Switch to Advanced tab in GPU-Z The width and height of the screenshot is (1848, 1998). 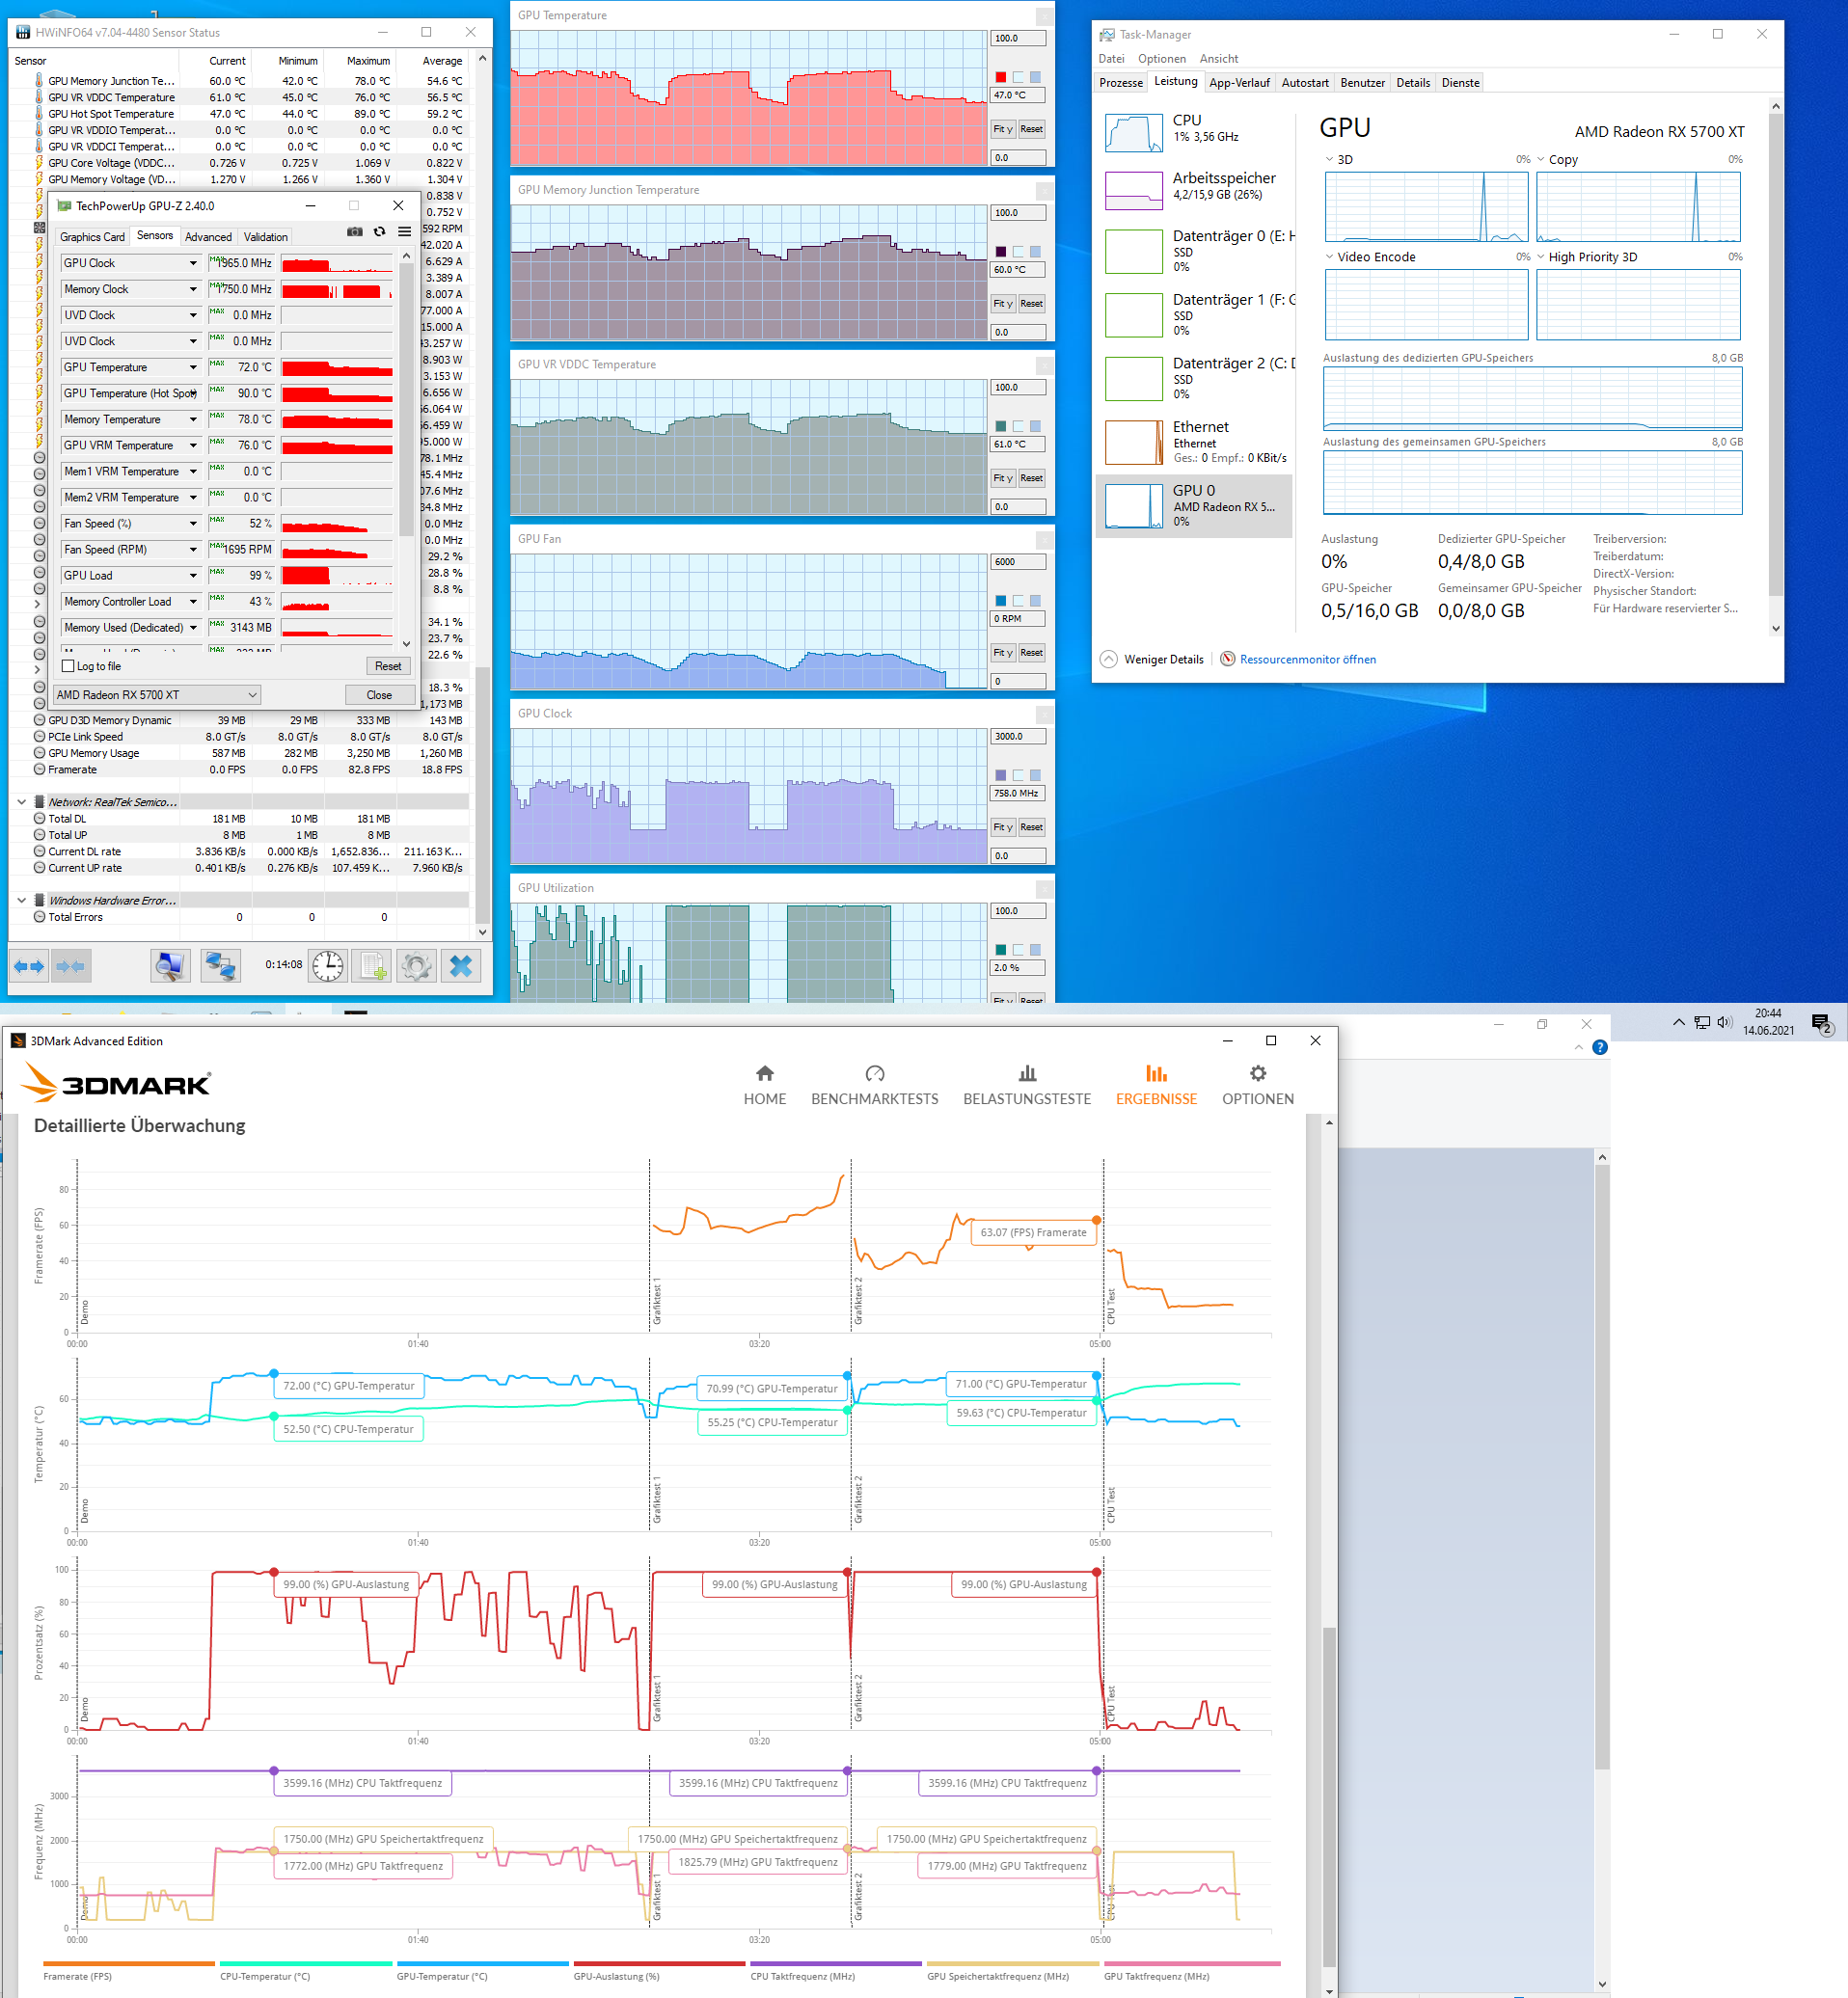pyautogui.click(x=208, y=237)
